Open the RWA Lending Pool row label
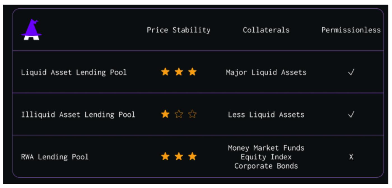 55,157
